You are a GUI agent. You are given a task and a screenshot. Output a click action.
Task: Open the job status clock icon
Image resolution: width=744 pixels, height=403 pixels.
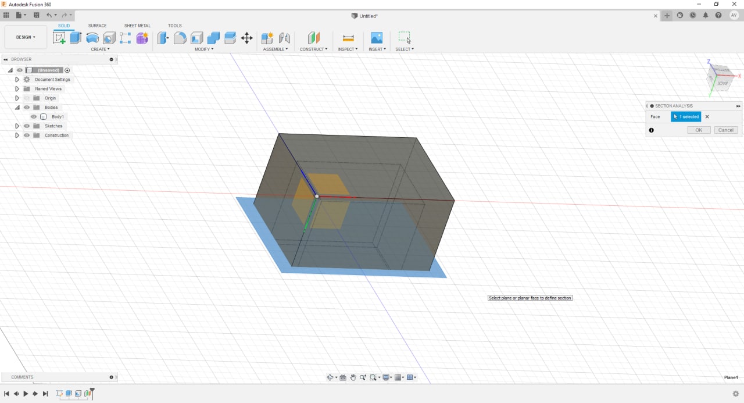[693, 16]
